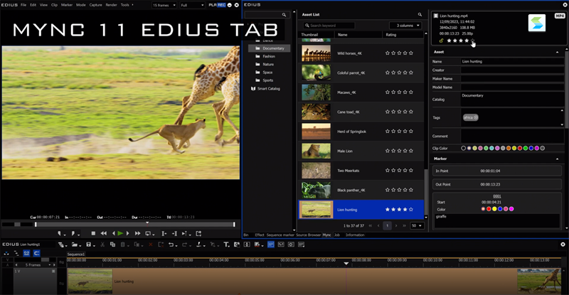Viewport: 569px width, 295px height.
Task: Select the Documentary catalog folder
Action: [270, 48]
